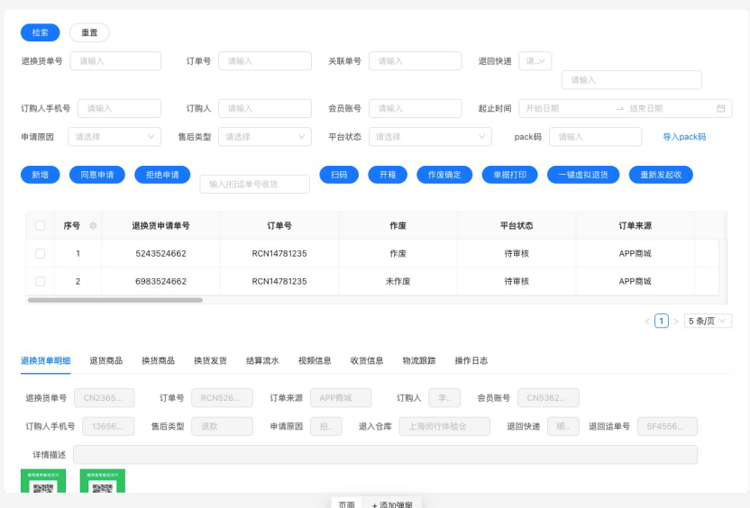Switch to the 退货商品 tab
750x508 pixels.
[106, 360]
